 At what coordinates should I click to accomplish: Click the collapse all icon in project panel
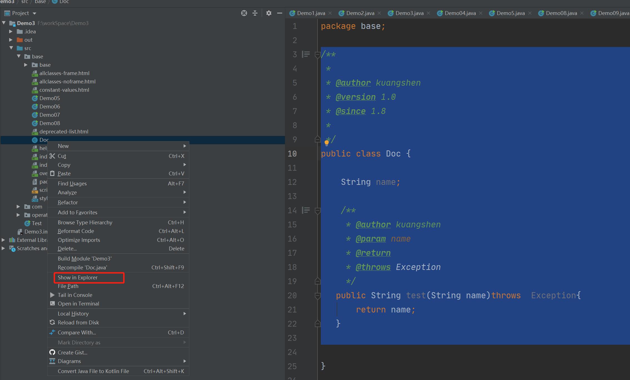pos(256,14)
